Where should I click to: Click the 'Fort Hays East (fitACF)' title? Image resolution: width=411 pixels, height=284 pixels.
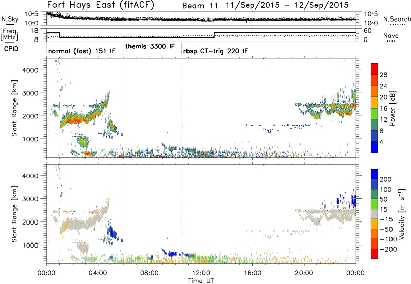(x=101, y=5)
